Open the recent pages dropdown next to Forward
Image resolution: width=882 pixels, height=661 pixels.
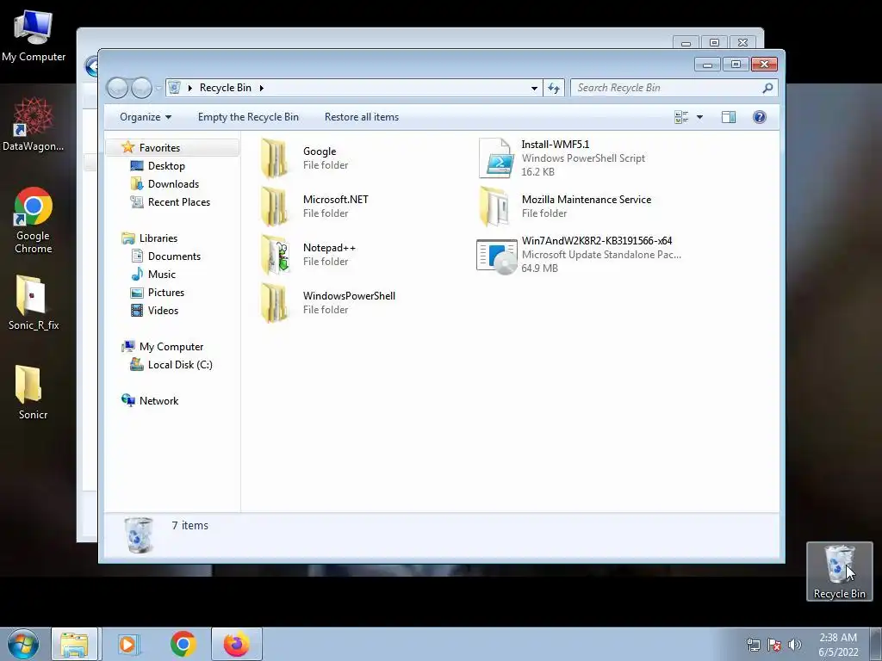click(158, 89)
